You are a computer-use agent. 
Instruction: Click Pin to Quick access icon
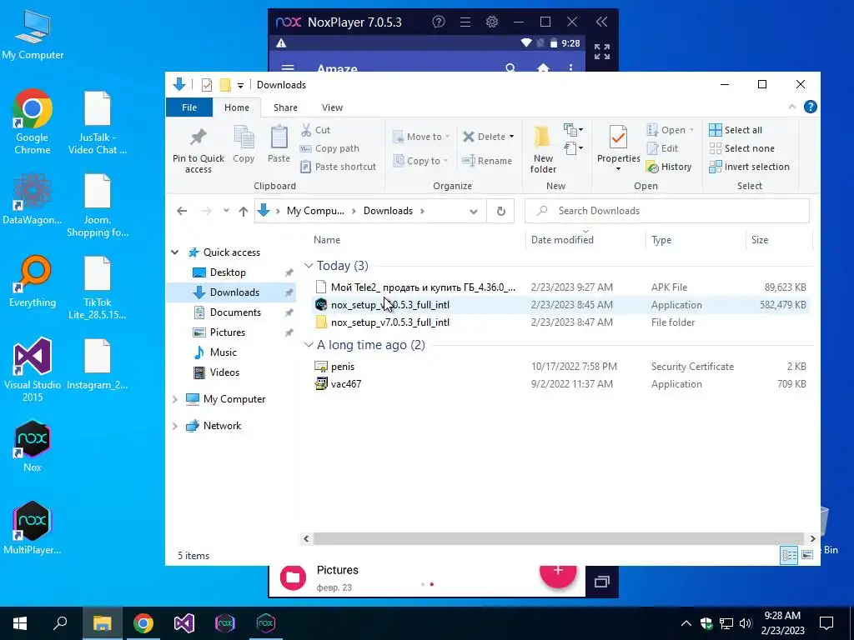click(x=198, y=150)
